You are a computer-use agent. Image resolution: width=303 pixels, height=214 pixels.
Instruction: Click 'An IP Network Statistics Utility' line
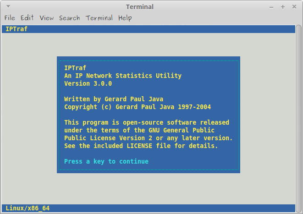[x=123, y=76]
